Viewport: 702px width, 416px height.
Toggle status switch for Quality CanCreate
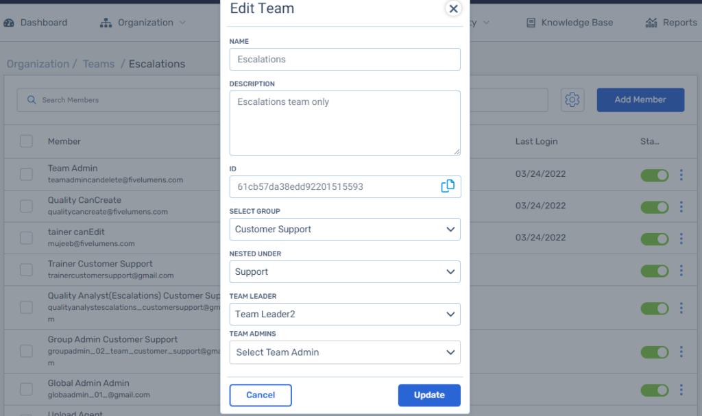[x=655, y=207]
